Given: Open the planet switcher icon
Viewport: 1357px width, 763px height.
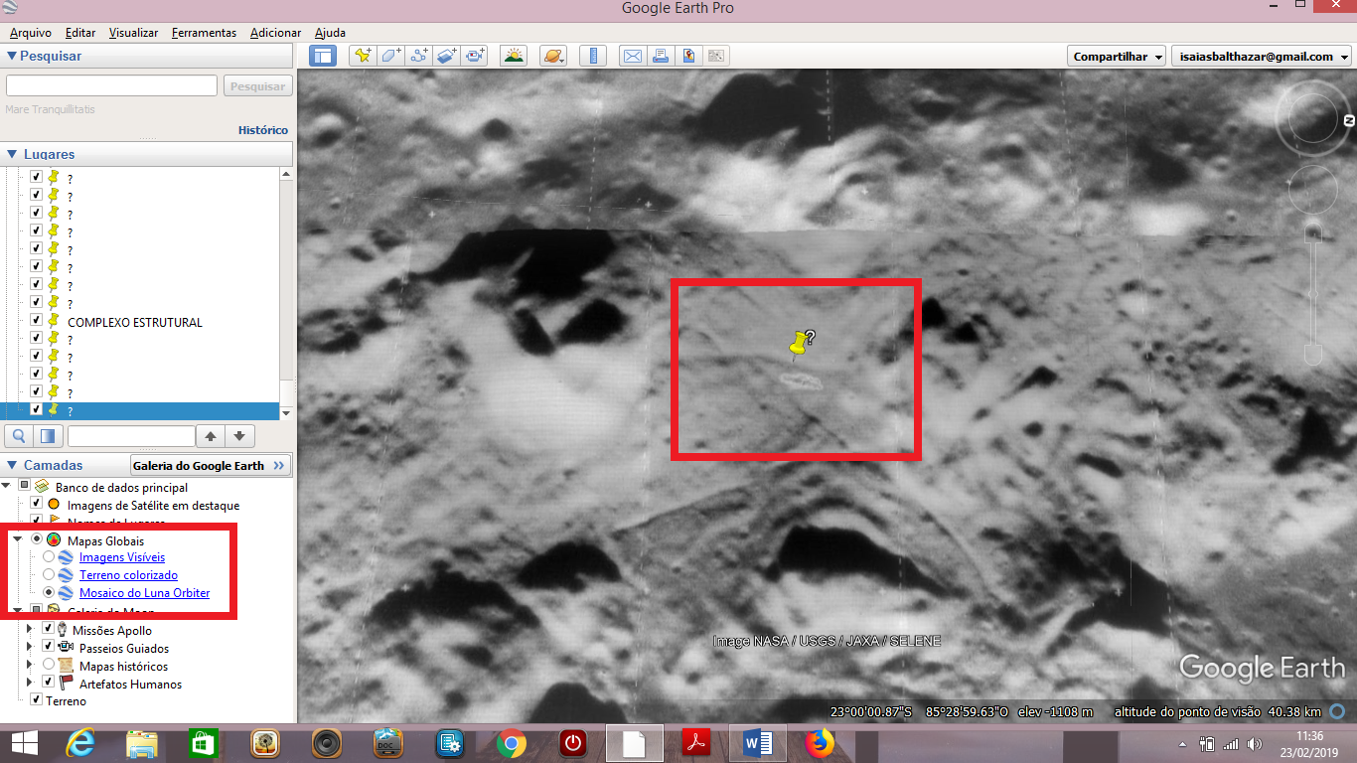Looking at the screenshot, I should (553, 56).
